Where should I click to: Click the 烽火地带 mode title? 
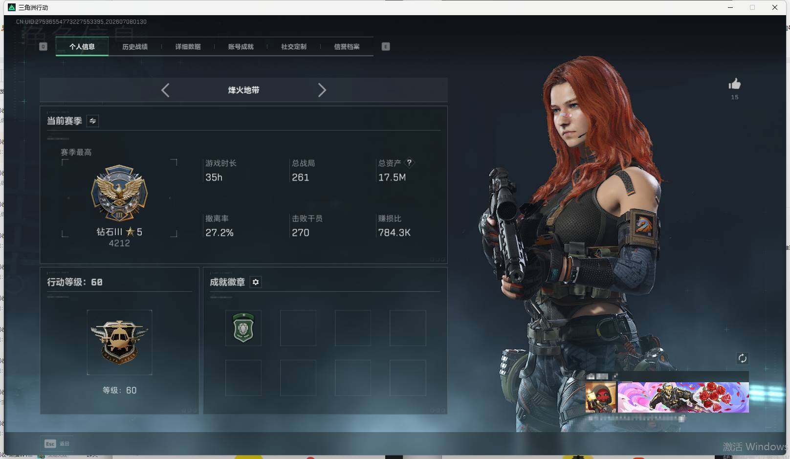click(x=243, y=90)
